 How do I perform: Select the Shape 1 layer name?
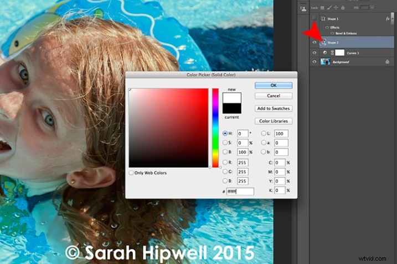[333, 19]
